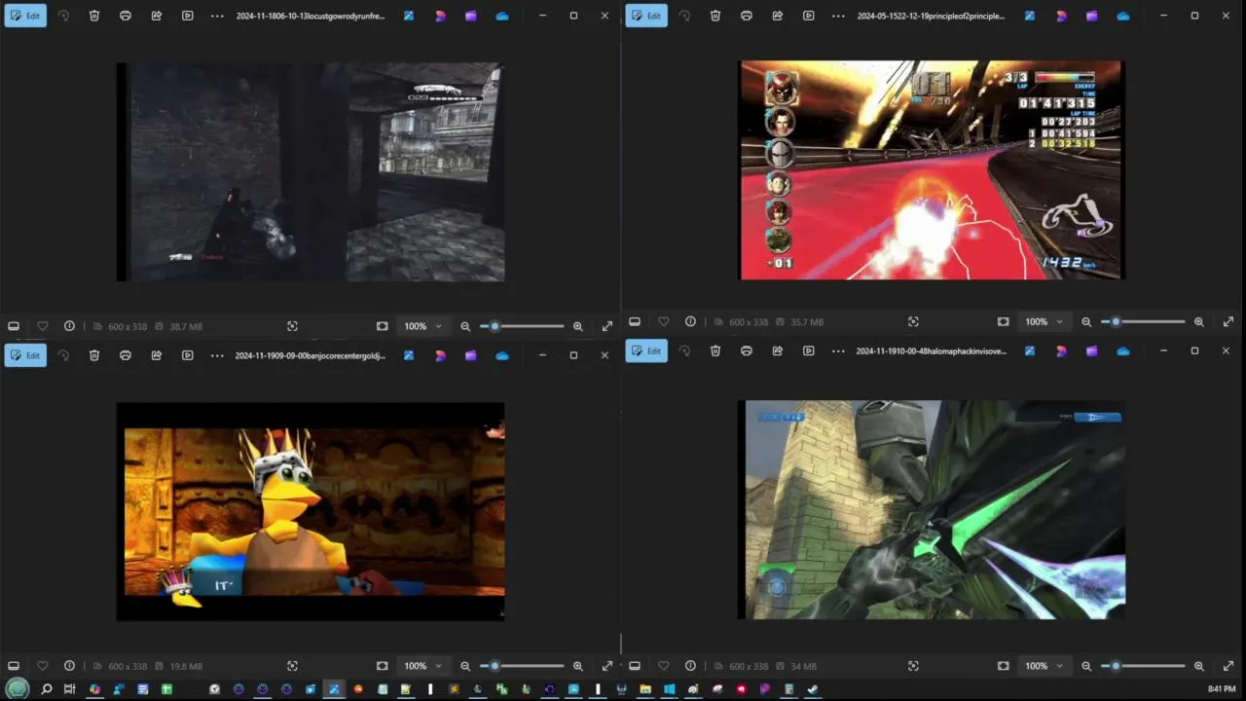Click Edit button in halomap window

(x=646, y=350)
